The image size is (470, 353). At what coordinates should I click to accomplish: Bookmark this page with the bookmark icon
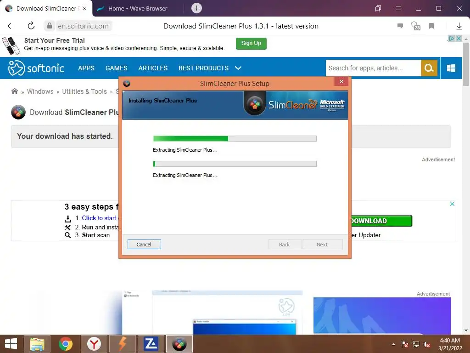pyautogui.click(x=431, y=26)
